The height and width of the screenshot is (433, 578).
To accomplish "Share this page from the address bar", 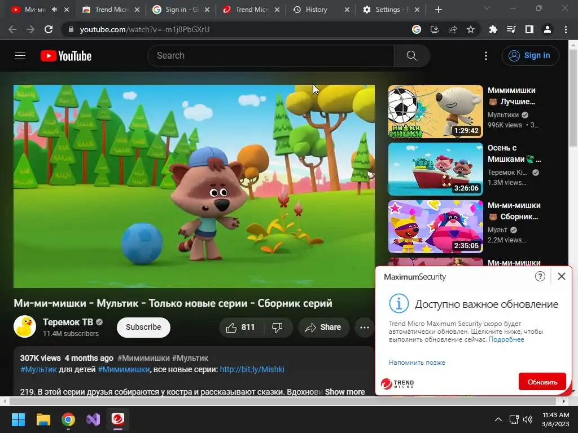I will (x=453, y=29).
